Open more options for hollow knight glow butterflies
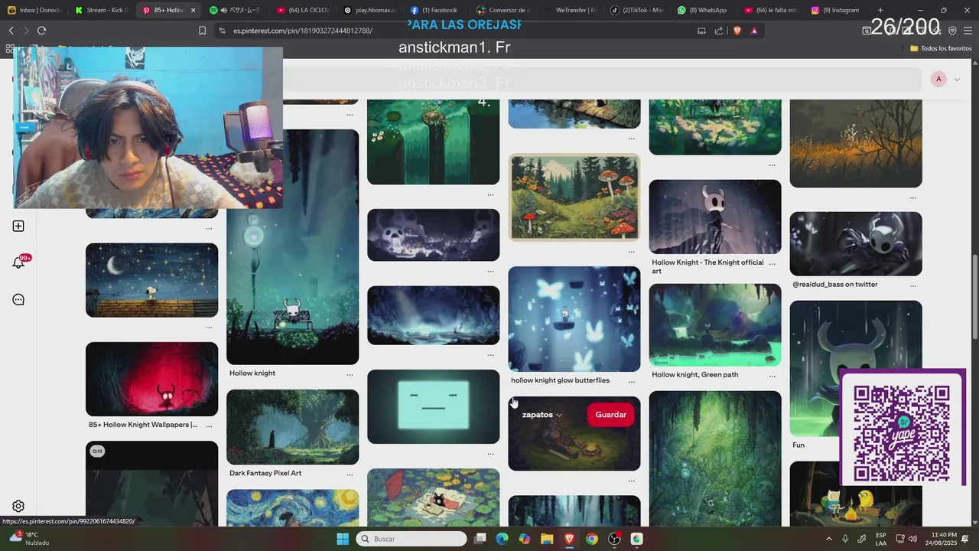This screenshot has width=979, height=551. click(631, 381)
